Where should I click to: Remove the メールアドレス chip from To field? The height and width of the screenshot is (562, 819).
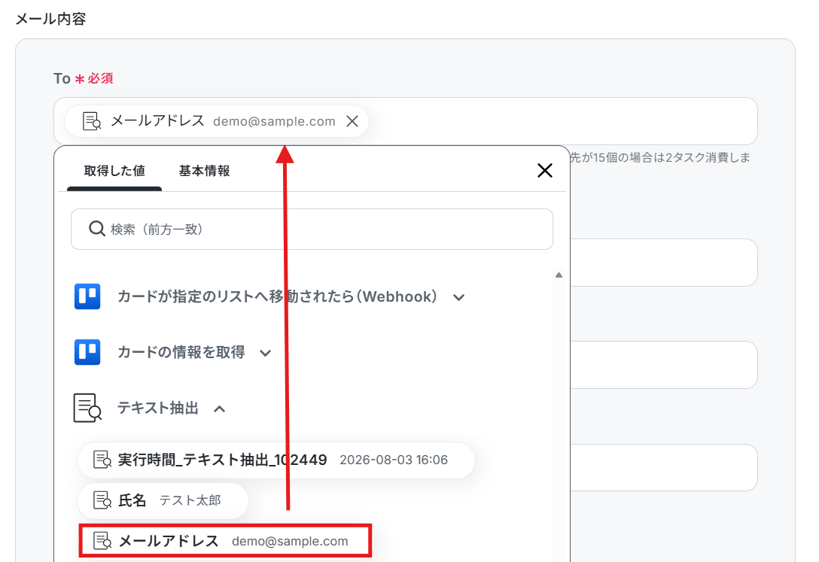pos(352,121)
